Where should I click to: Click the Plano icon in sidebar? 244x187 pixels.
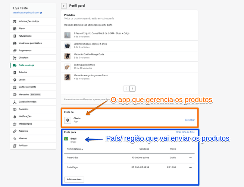pos(15,29)
